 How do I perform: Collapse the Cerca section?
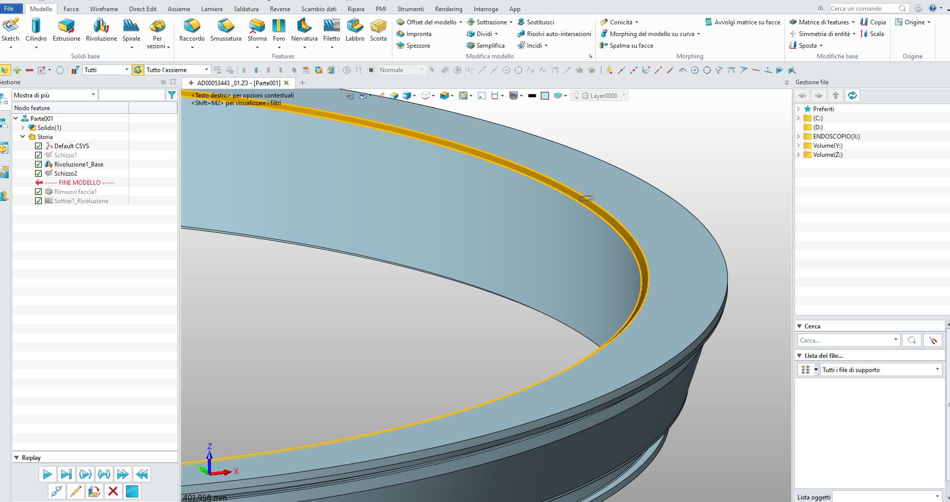coord(800,326)
